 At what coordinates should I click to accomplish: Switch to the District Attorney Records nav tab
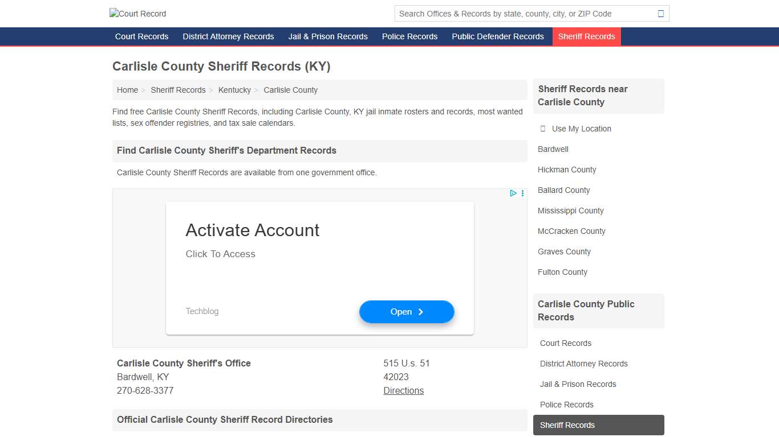click(228, 36)
